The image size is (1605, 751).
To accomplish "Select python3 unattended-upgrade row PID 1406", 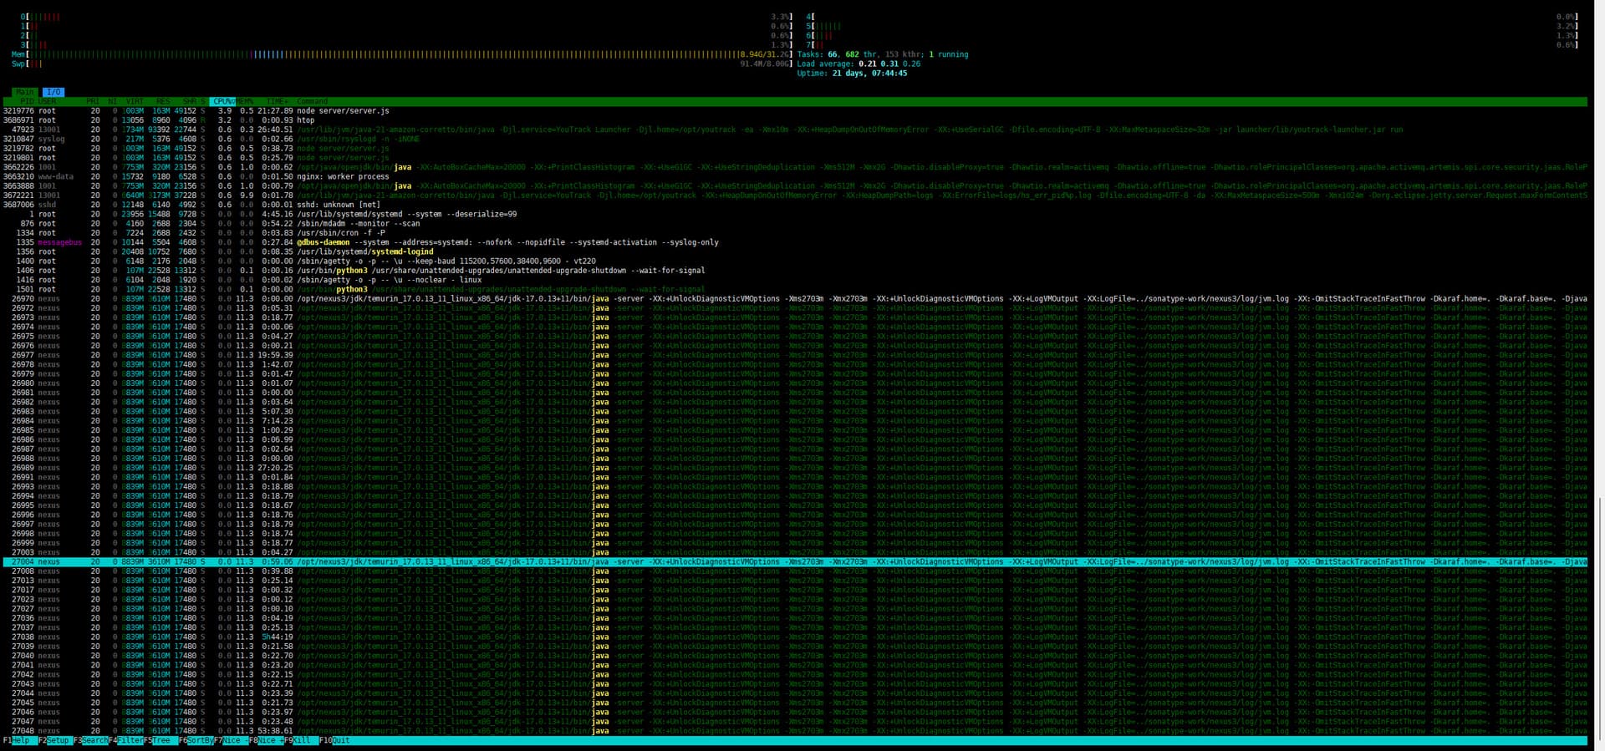I will click(x=794, y=271).
